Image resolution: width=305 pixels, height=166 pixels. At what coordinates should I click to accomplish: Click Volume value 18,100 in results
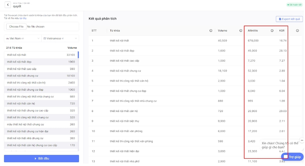coord(222,71)
